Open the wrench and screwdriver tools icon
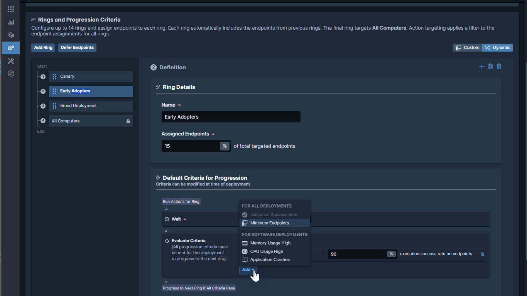527x296 pixels. [11, 61]
